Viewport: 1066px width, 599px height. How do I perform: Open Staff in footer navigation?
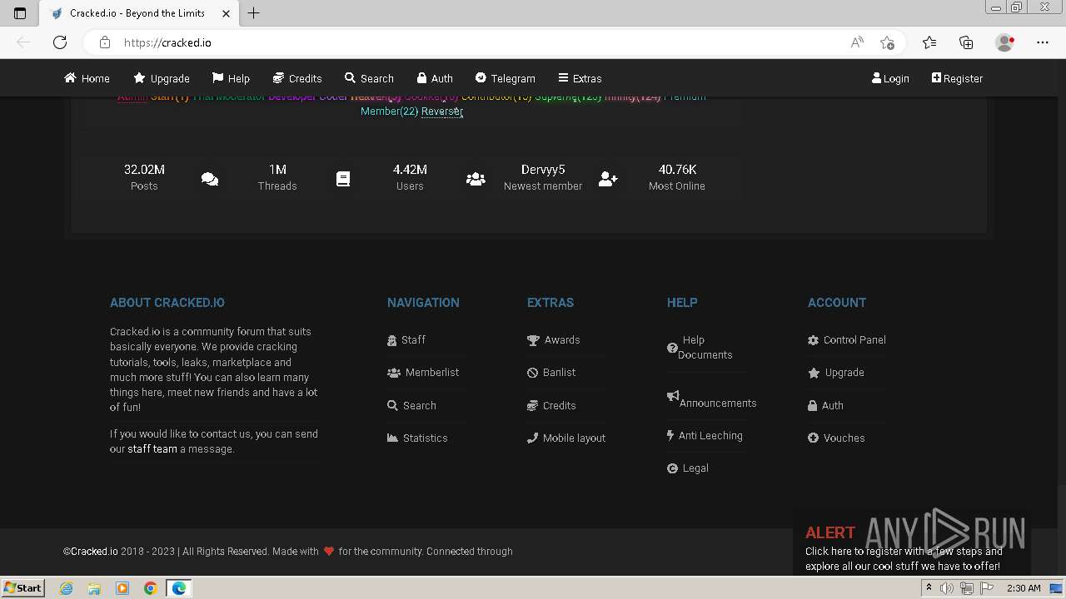(406, 339)
